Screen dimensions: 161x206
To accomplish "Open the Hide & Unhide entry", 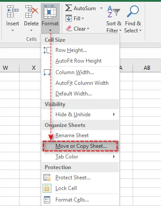I will (x=80, y=115).
